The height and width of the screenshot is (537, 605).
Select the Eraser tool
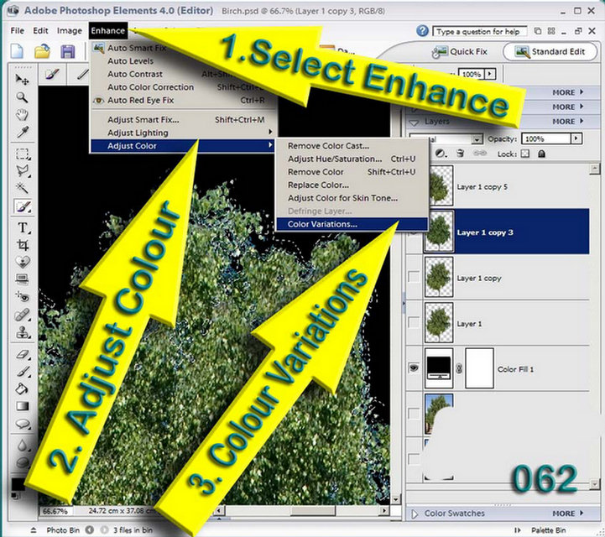(x=23, y=354)
